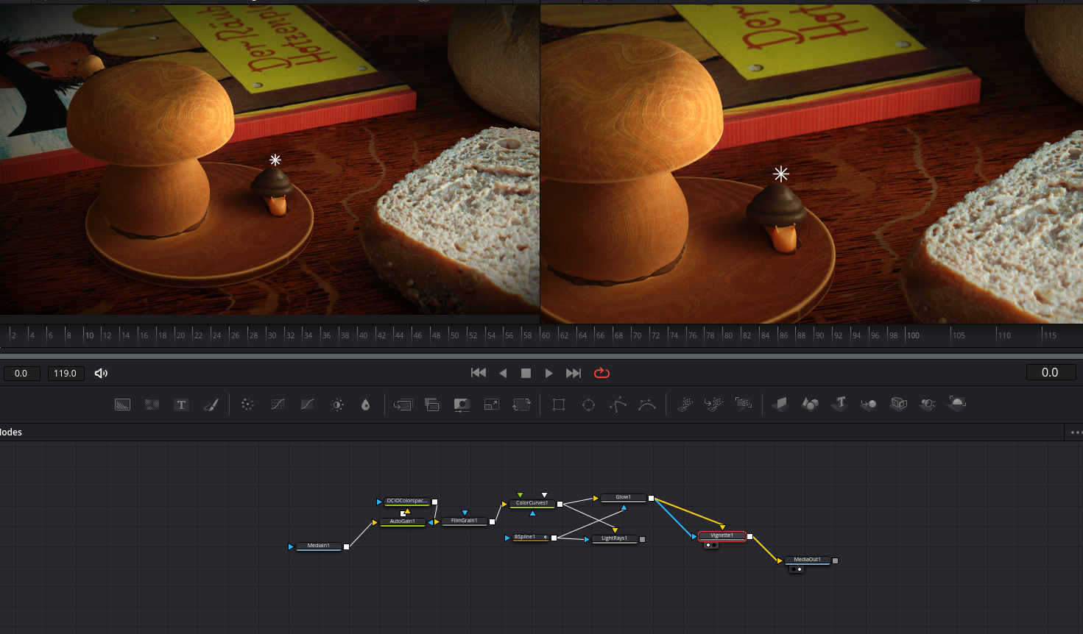The height and width of the screenshot is (634, 1083).
Task: Add a Blur tool from the toolbar
Action: pyautogui.click(x=366, y=405)
